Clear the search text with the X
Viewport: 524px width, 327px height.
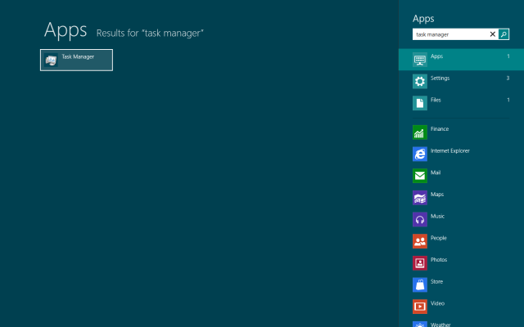click(493, 34)
